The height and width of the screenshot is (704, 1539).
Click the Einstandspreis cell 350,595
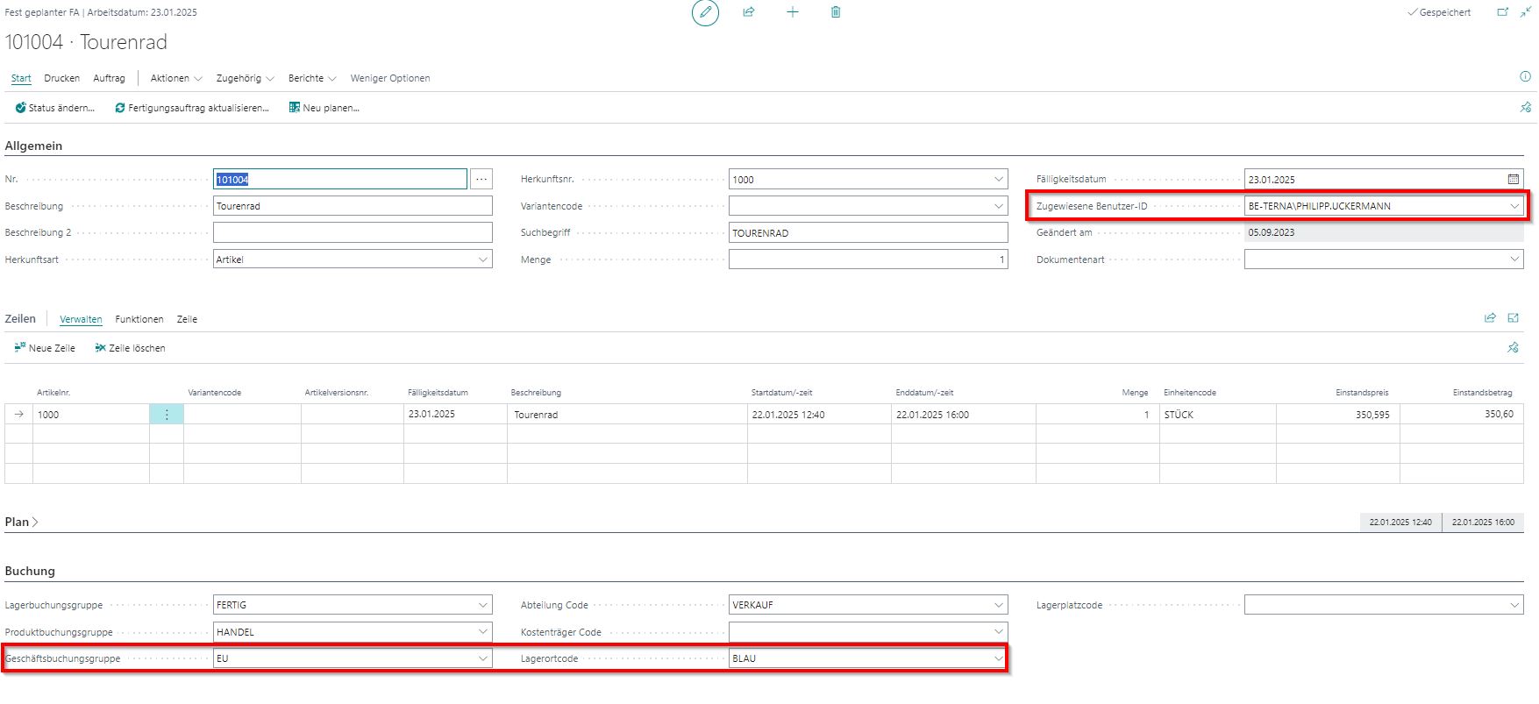tap(1338, 415)
